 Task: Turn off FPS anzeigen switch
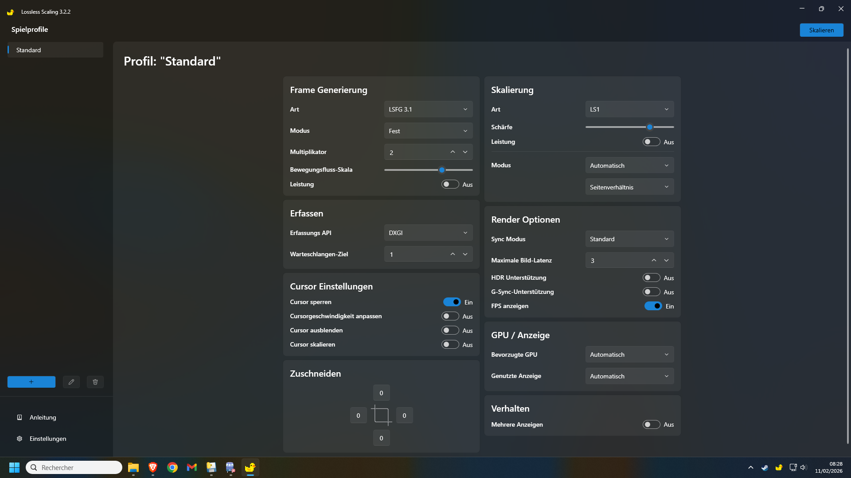point(653,306)
